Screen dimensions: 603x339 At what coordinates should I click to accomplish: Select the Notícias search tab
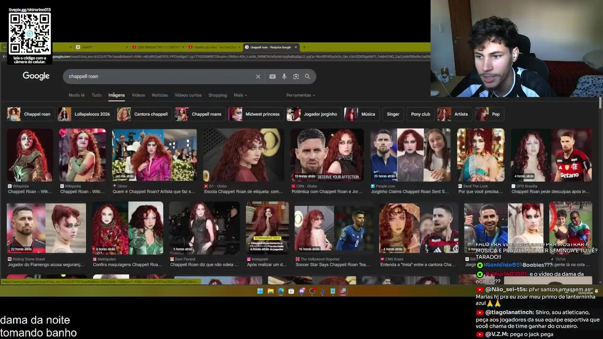tap(160, 95)
